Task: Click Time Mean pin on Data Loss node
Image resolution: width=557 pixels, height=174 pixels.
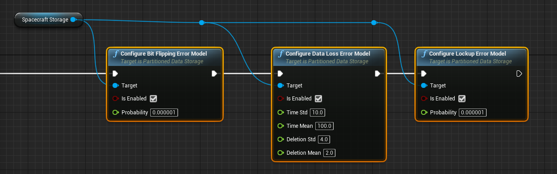Action: 280,126
